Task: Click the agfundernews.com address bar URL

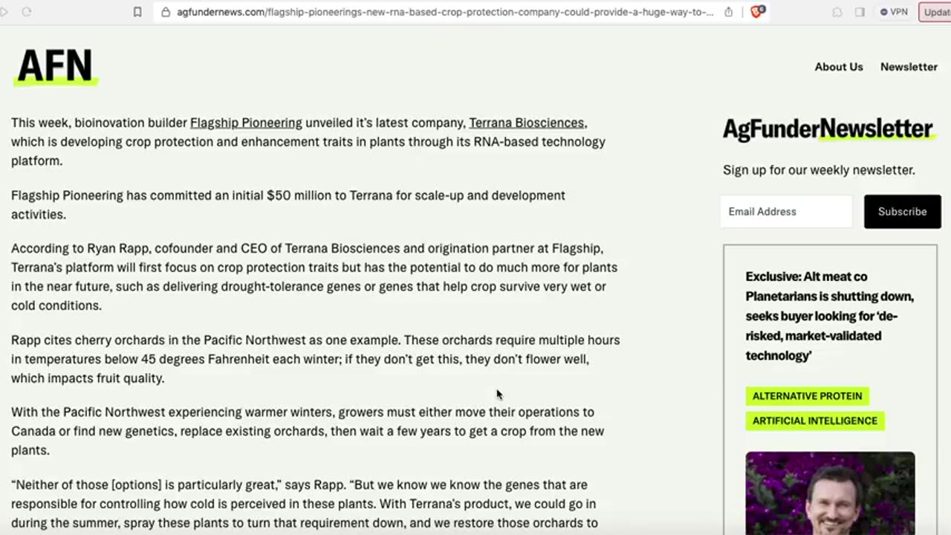Action: 444,12
